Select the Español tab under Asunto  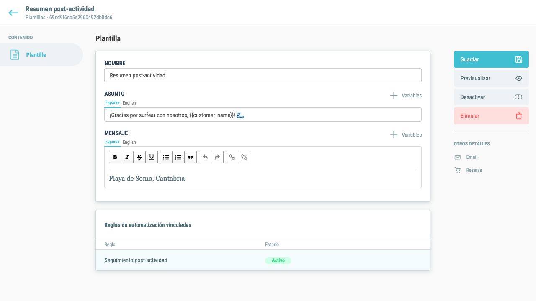pyautogui.click(x=112, y=102)
